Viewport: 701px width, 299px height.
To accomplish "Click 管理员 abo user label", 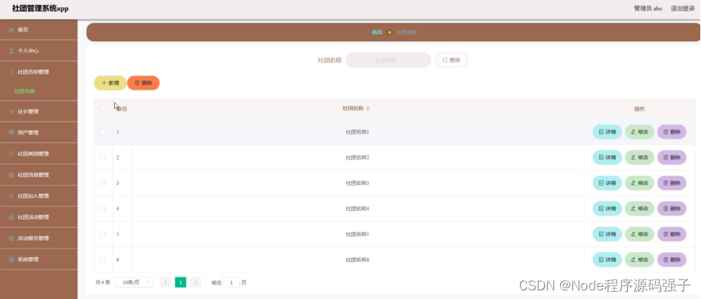I will click(648, 9).
